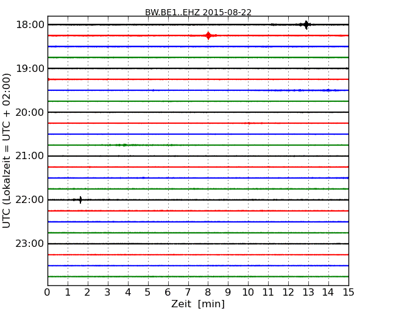Select the black spike on the 22:00 trace
Screen dimensions: 396x317
[80, 200]
